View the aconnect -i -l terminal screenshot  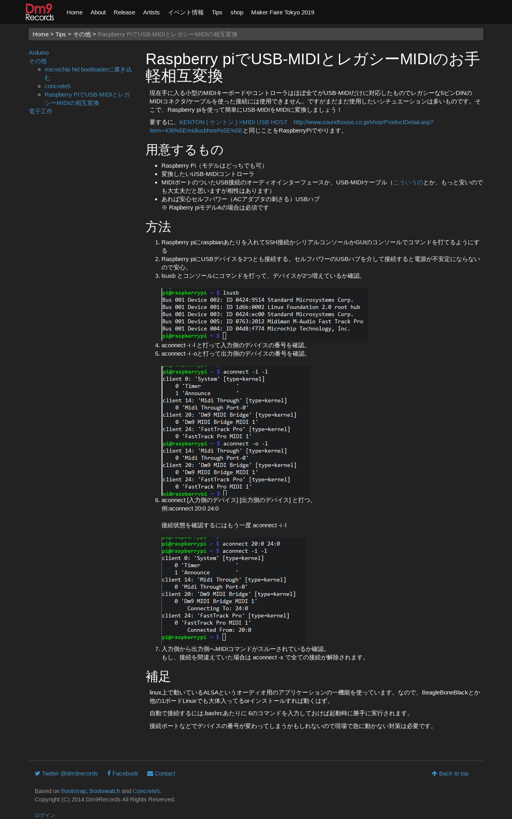coord(236,431)
